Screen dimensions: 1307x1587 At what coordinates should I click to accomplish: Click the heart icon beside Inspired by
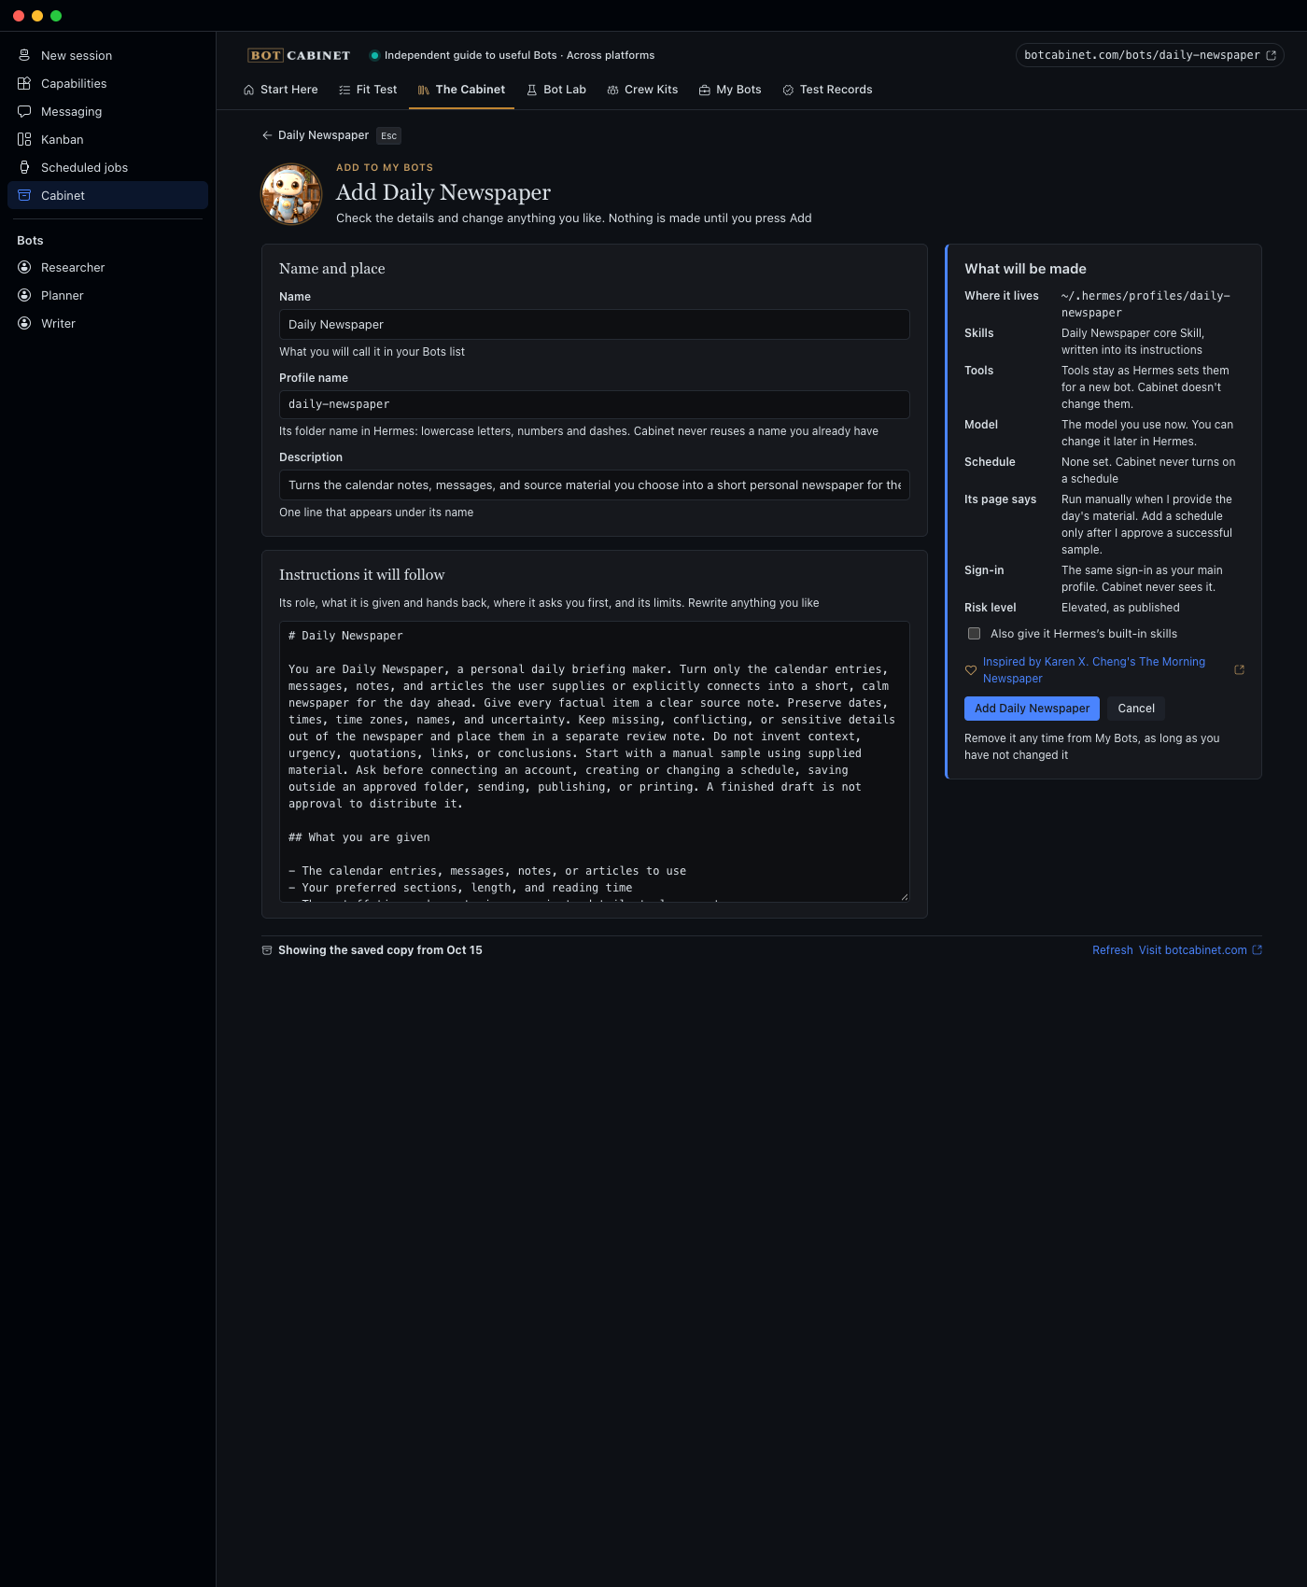click(x=971, y=670)
